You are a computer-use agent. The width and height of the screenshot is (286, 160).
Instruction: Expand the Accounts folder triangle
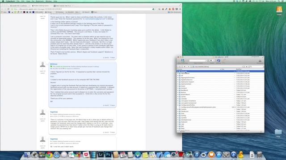click(x=178, y=71)
